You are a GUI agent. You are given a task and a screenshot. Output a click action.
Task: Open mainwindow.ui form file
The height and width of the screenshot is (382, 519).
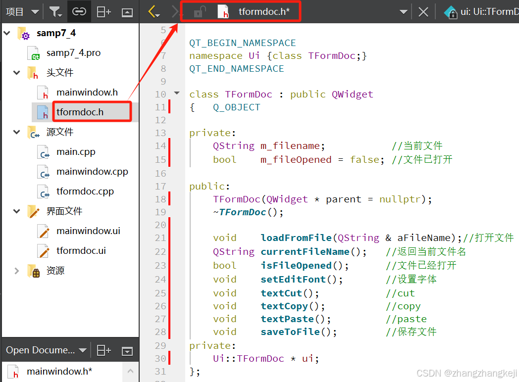[88, 231]
